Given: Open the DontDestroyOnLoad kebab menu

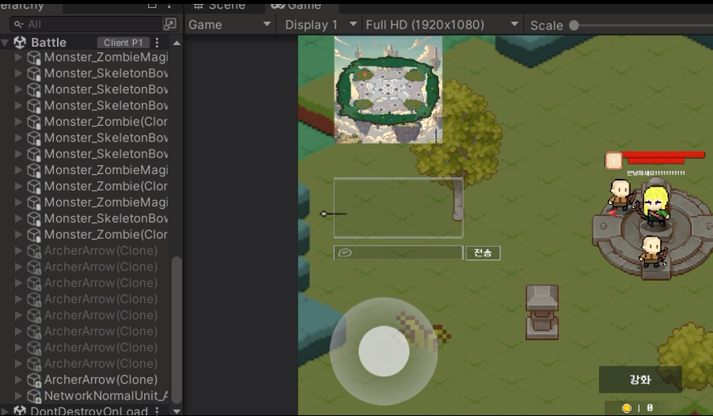Looking at the screenshot, I should click(157, 411).
